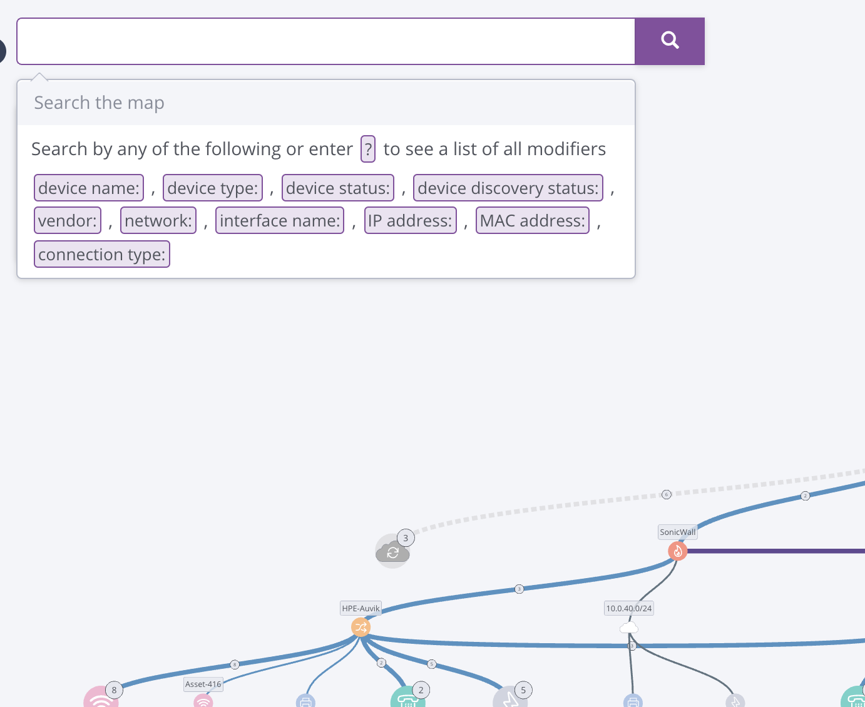Expand the device cluster badge showing 8
Screen dimensions: 865x707
click(x=113, y=690)
